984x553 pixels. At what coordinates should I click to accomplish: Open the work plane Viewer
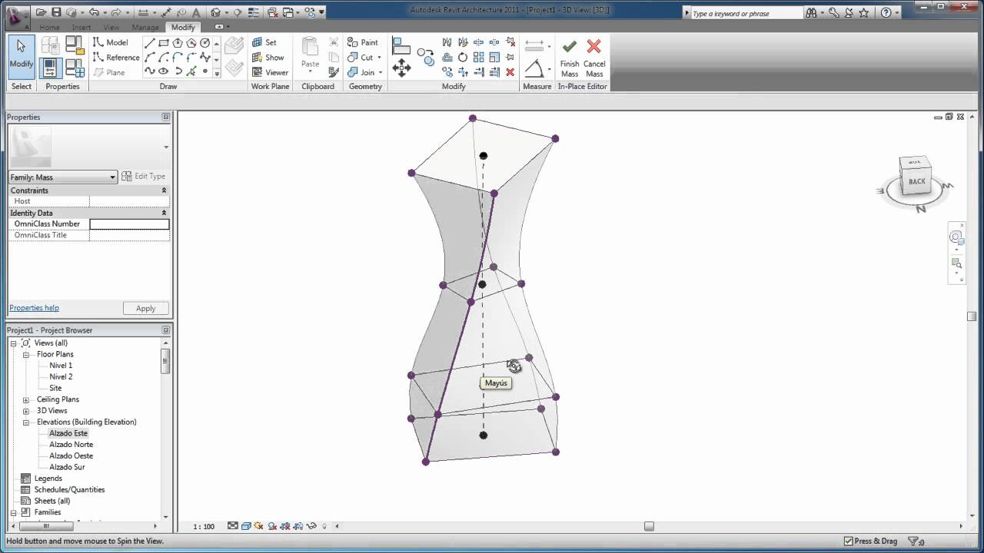(x=270, y=72)
